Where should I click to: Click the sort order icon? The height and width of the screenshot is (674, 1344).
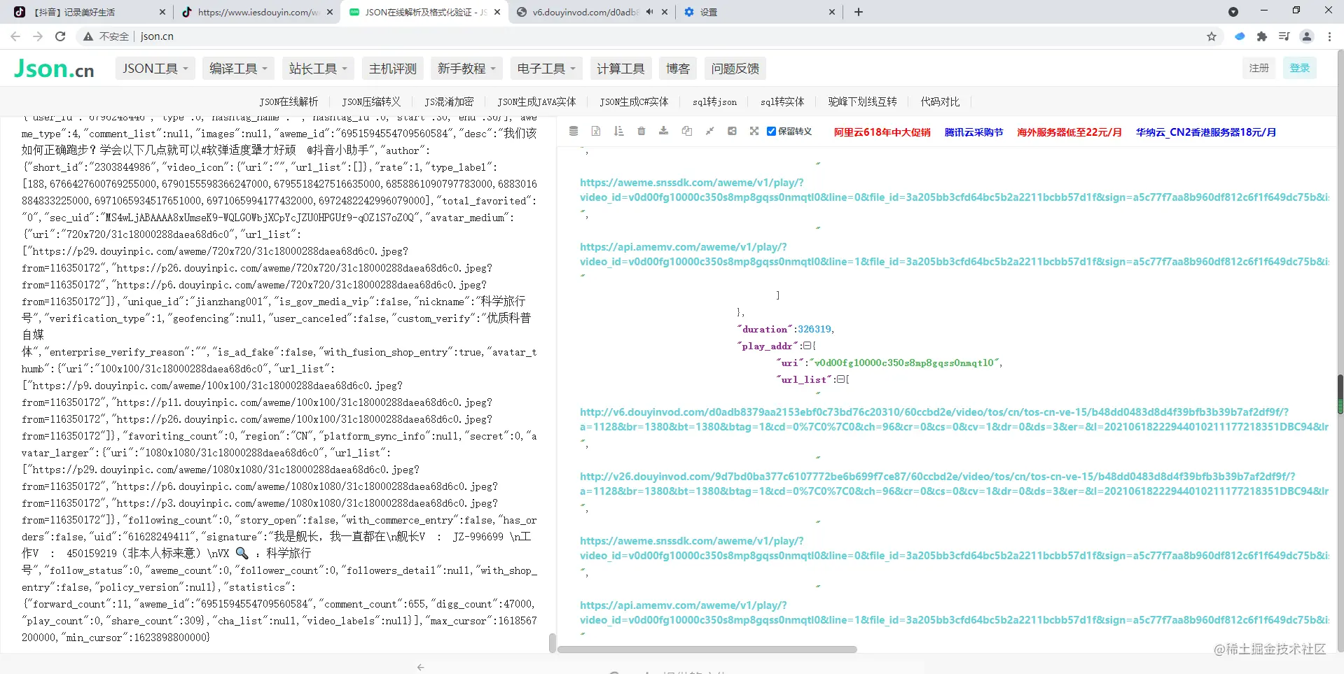pyautogui.click(x=618, y=131)
